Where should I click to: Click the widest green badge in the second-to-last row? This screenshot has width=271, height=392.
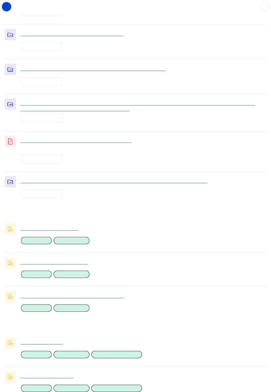coord(117,355)
